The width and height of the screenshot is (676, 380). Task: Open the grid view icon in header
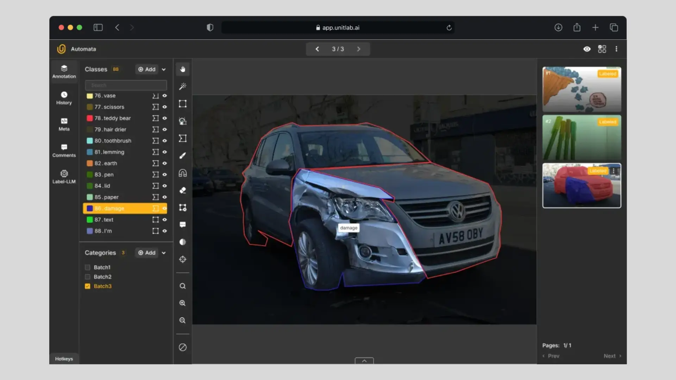[602, 49]
